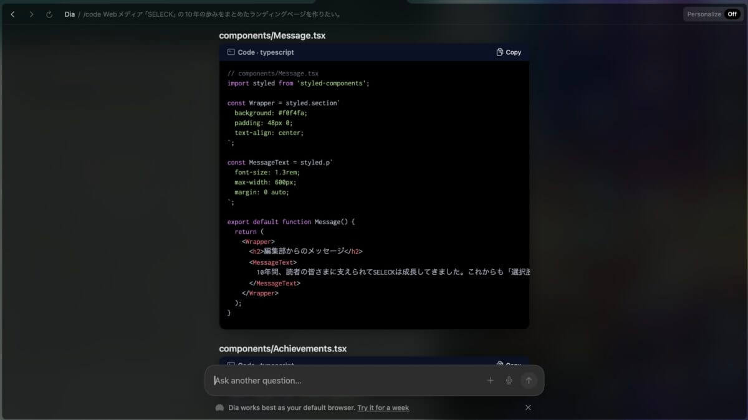
Task: Toggle the Personalize switch
Action: 732,14
